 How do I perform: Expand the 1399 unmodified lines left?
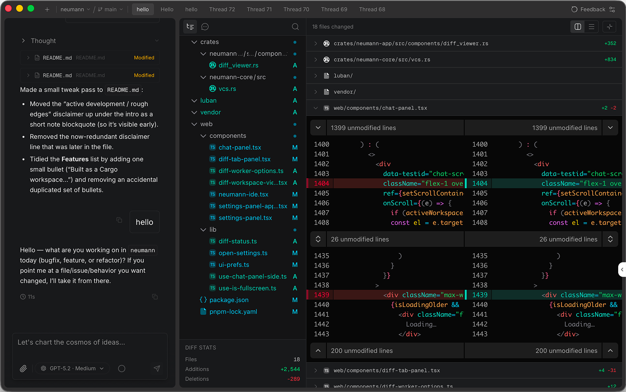click(318, 128)
